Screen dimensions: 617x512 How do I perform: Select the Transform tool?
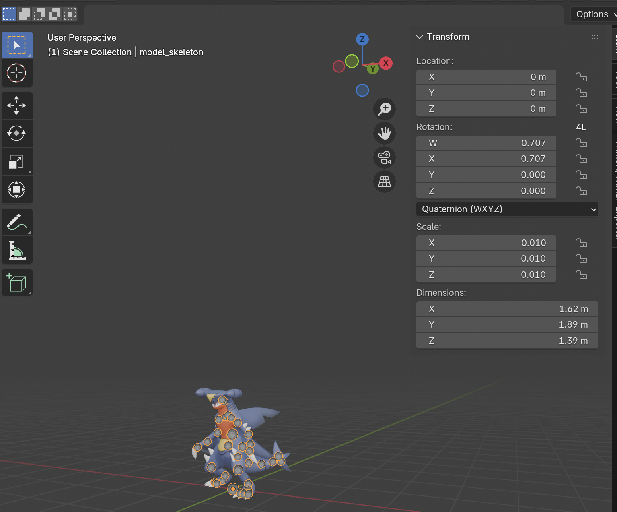tap(17, 190)
